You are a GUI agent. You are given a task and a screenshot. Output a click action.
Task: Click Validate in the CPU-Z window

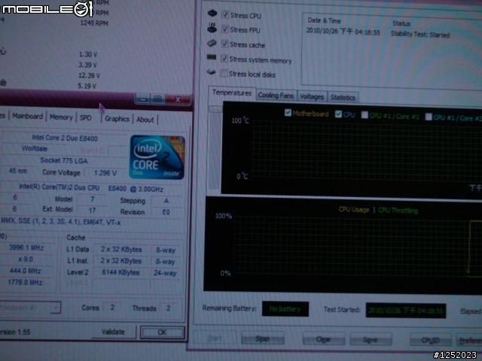(113, 332)
